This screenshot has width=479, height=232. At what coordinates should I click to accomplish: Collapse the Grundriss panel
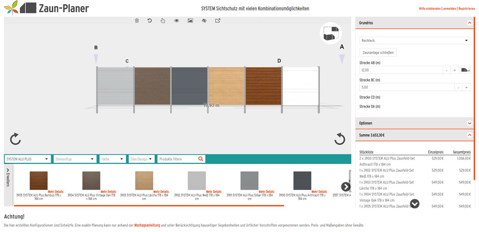point(469,23)
